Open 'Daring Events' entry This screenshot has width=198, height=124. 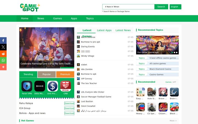pos(88,47)
